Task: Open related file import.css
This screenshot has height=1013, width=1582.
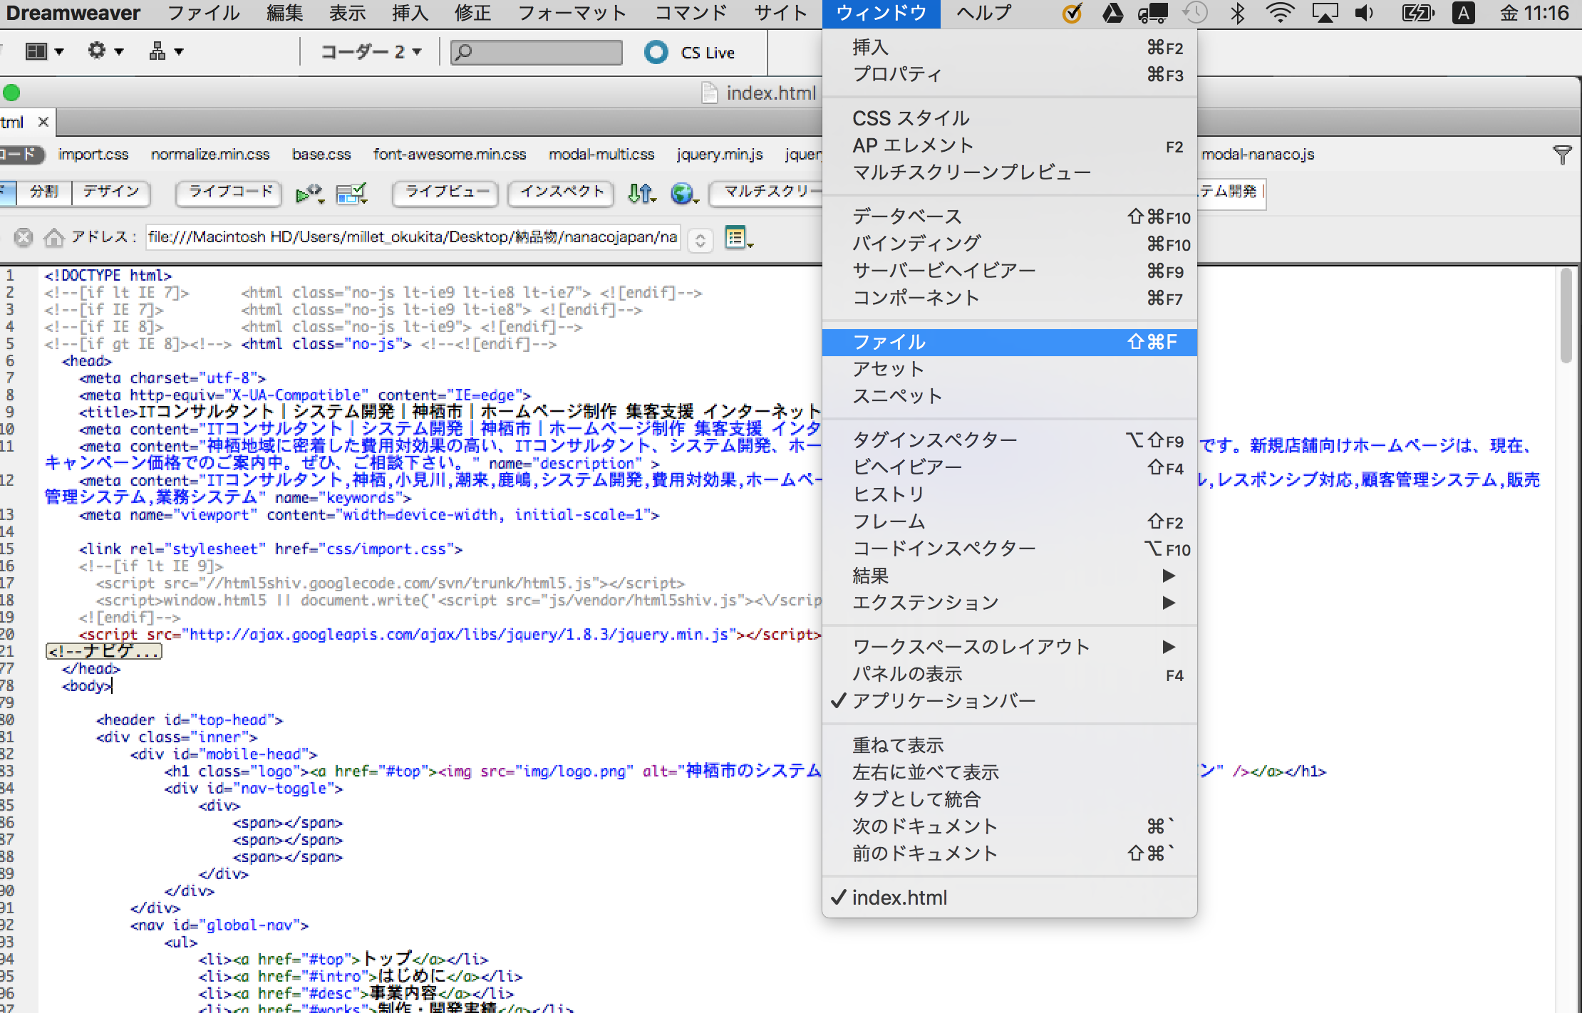Action: point(93,155)
